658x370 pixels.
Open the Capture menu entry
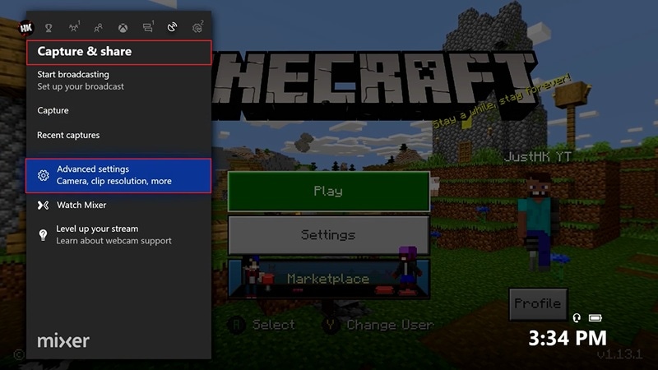[118, 110]
